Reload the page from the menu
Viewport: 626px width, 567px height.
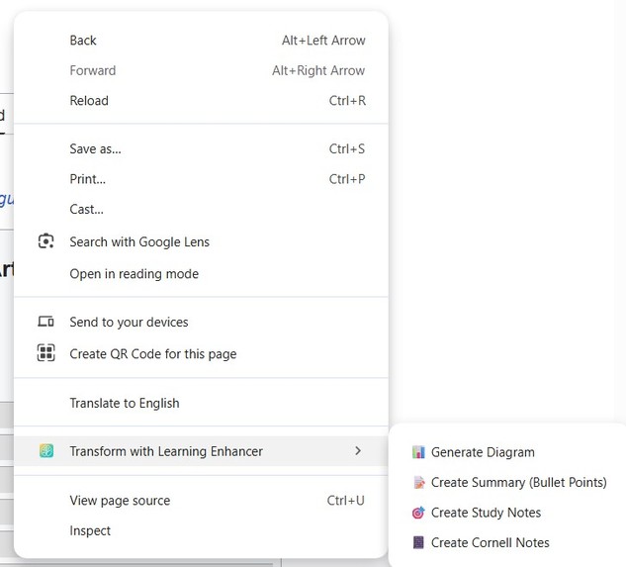[201, 100]
